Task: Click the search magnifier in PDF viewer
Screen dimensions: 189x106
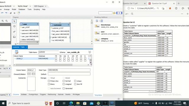Action: tap(132, 14)
